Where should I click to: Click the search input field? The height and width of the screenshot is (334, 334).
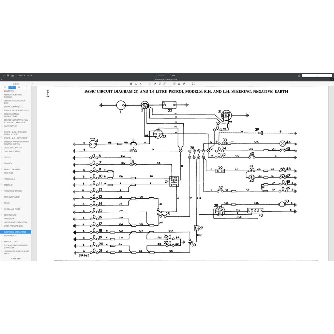pyautogui.click(x=316, y=75)
